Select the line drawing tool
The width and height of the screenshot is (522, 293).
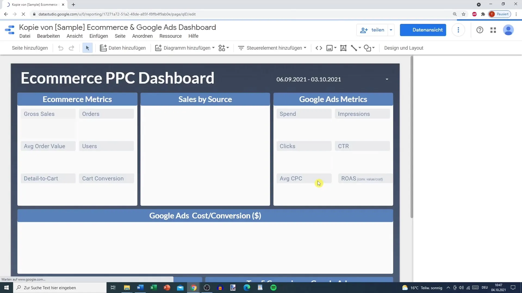[x=354, y=48]
